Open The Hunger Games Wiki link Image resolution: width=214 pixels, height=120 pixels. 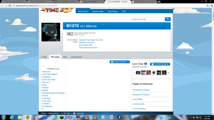88,48
